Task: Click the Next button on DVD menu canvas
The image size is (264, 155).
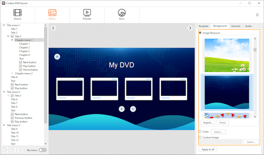Action: (x=133, y=109)
